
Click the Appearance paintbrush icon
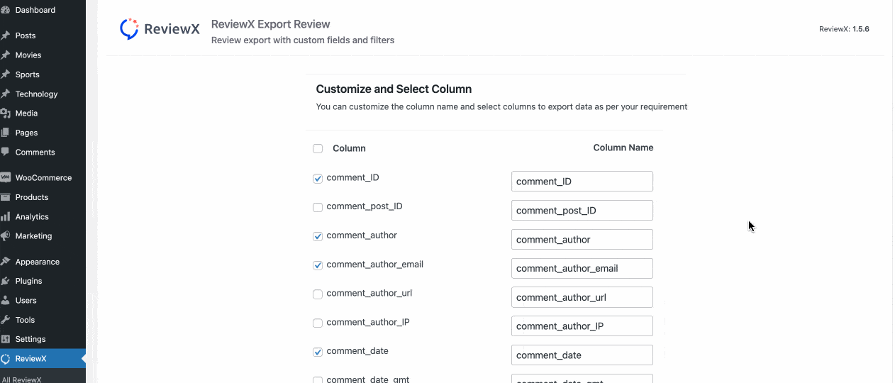6,262
